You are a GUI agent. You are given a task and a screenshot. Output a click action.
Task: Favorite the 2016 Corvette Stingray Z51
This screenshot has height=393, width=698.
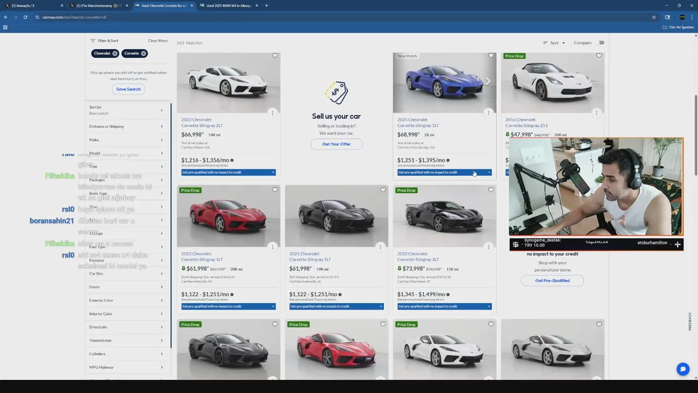point(599,56)
